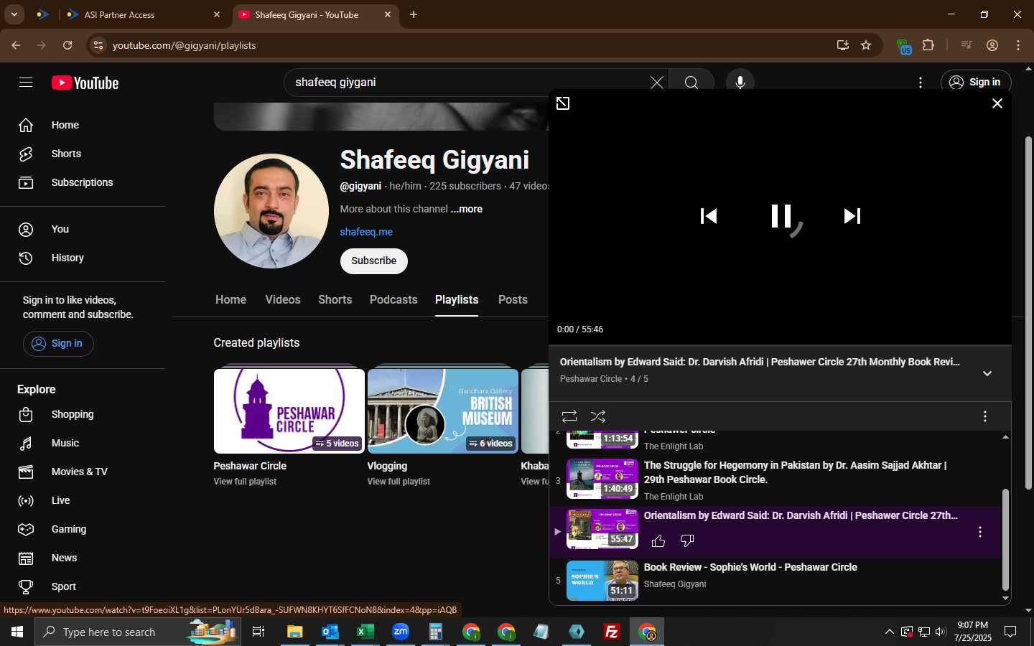
Task: Open YouTube settings three-dot menu
Action: tap(921, 83)
